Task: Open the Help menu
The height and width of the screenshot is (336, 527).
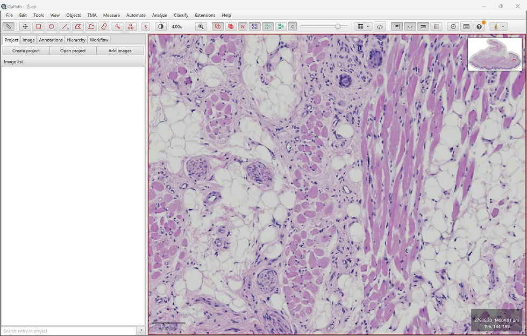Action: click(226, 15)
